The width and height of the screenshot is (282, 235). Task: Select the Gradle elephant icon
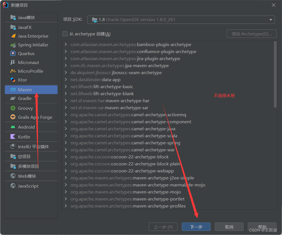(x=13, y=98)
